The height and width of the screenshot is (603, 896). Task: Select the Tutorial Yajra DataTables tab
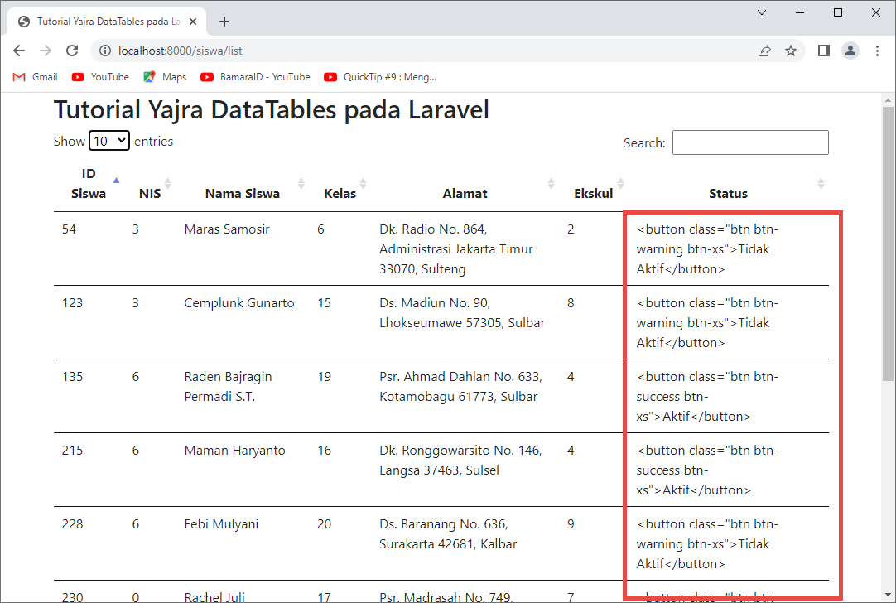pos(108,22)
